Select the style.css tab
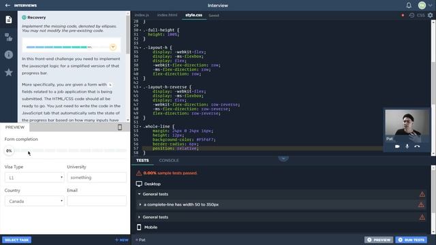 click(193, 15)
